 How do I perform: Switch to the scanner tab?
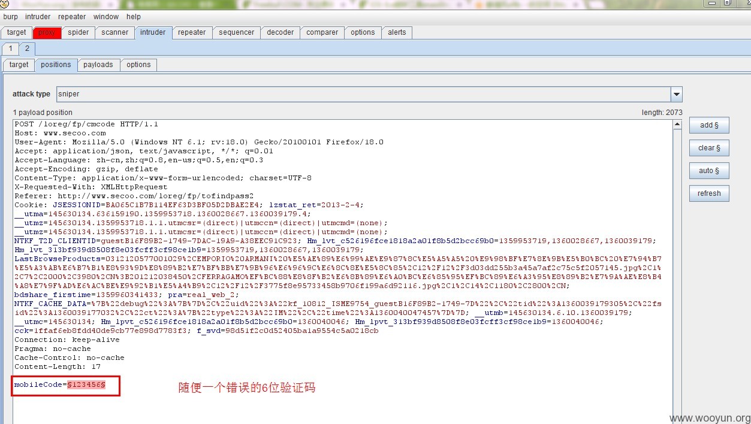(114, 32)
